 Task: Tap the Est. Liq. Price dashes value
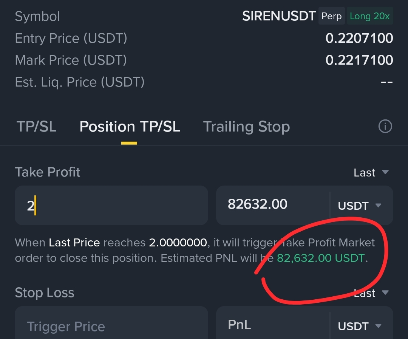click(387, 82)
